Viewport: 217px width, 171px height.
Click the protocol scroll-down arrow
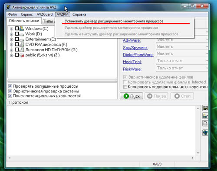(198, 153)
